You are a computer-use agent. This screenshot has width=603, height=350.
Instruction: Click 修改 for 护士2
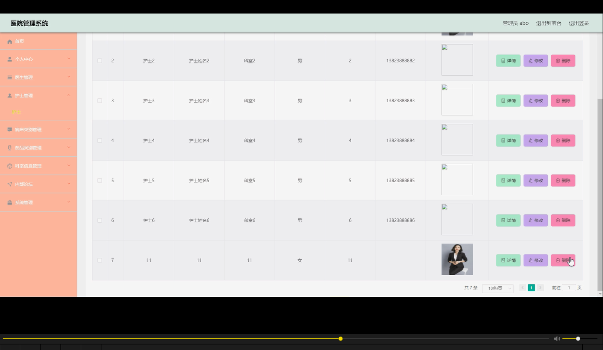[535, 61]
